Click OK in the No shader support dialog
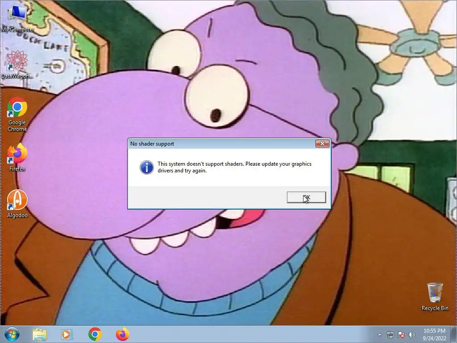 point(306,197)
